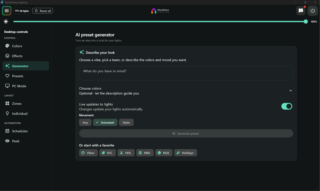Open Presets in the sidebar
320x191 pixels.
(26, 76)
